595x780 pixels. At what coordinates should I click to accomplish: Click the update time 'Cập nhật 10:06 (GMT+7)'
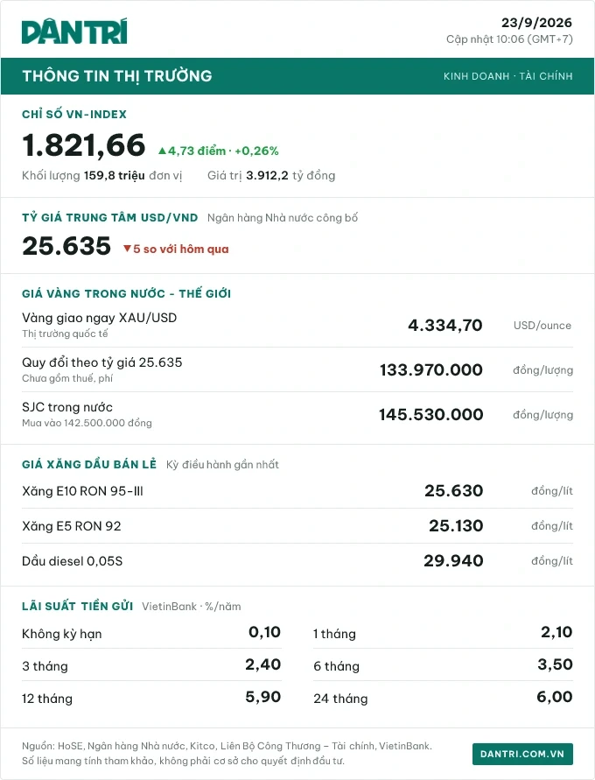(x=509, y=39)
